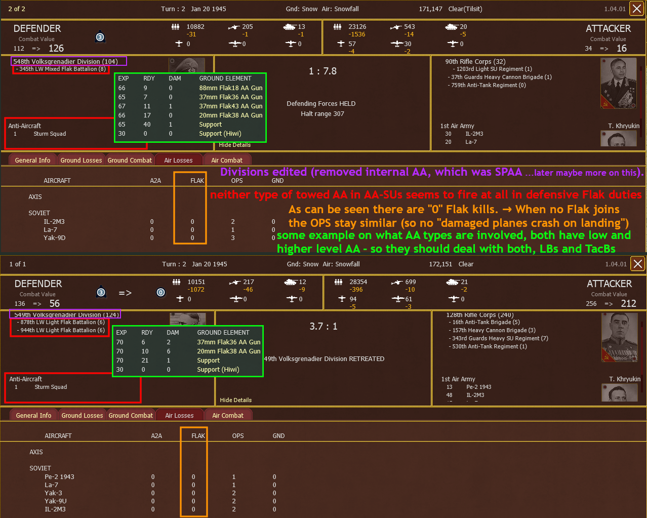Click defender guns icon in upper report

(233, 27)
